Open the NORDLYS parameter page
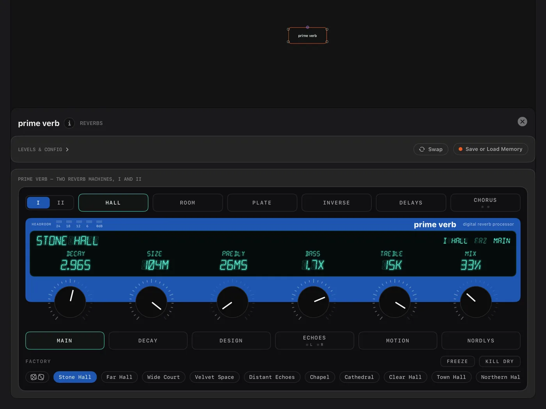 (x=481, y=340)
